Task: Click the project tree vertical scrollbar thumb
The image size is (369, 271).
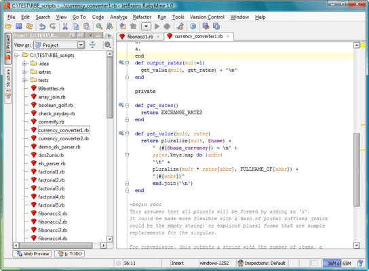Action: tap(110, 87)
